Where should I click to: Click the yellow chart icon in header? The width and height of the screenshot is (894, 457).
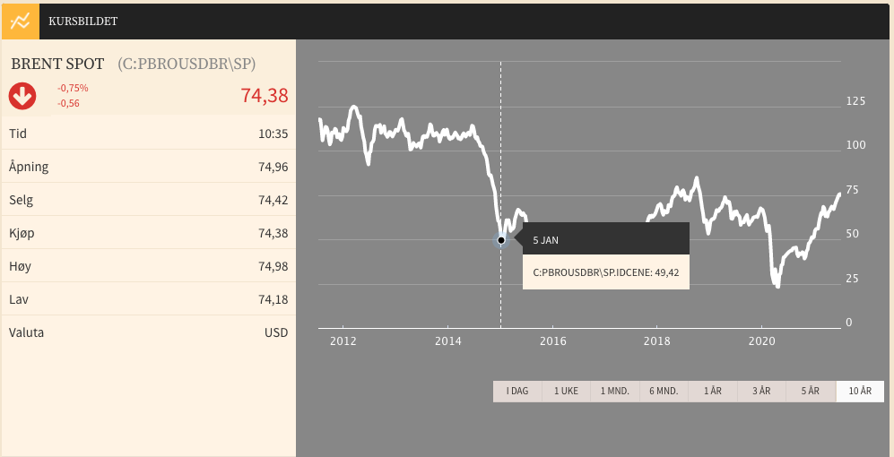coord(20,21)
